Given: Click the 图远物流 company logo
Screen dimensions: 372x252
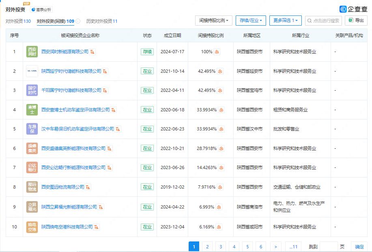Looking at the screenshot, I should 32,187.
